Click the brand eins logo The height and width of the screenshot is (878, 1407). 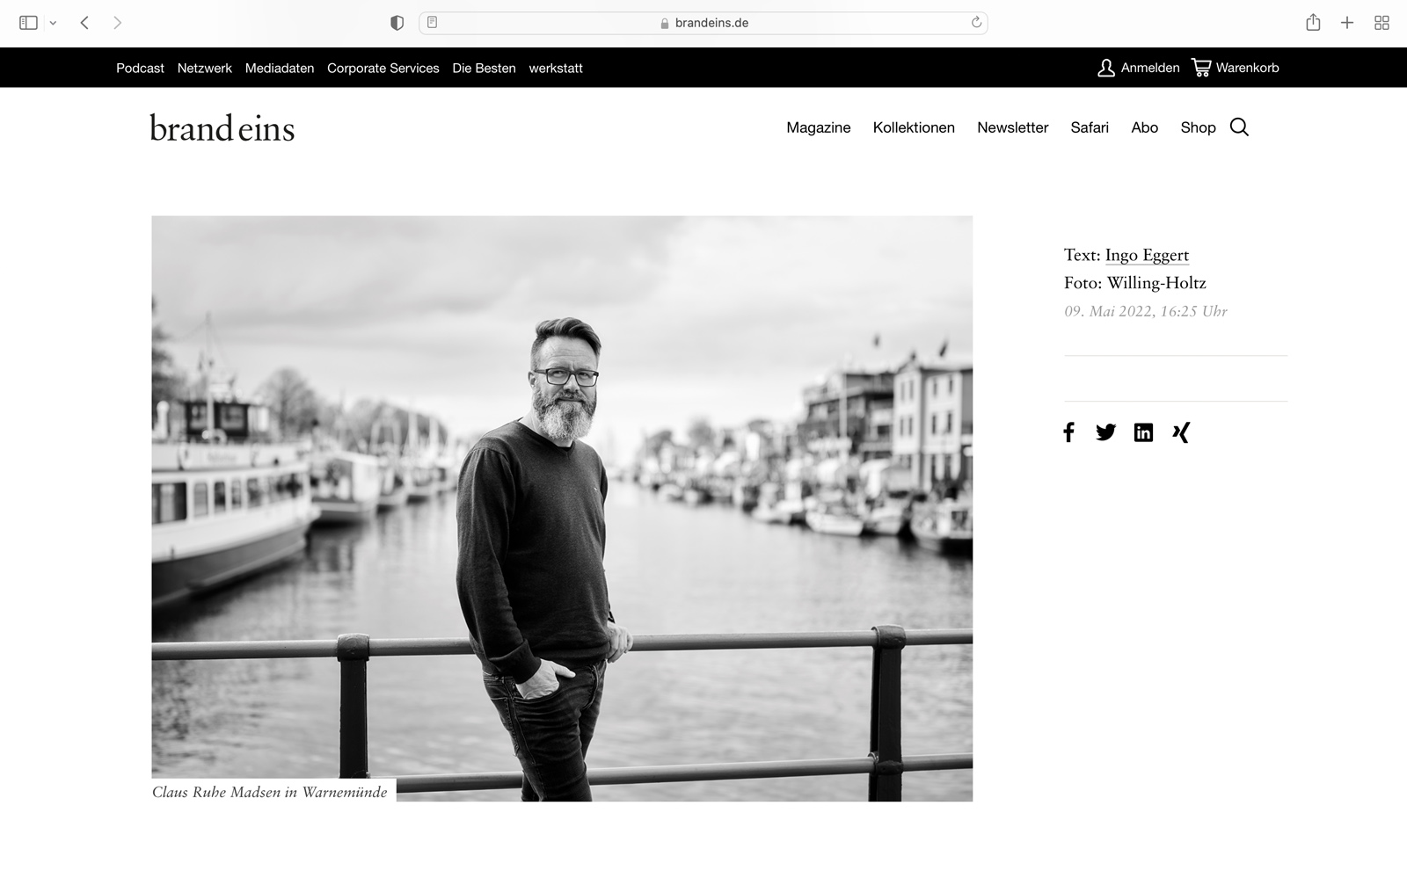(x=222, y=128)
